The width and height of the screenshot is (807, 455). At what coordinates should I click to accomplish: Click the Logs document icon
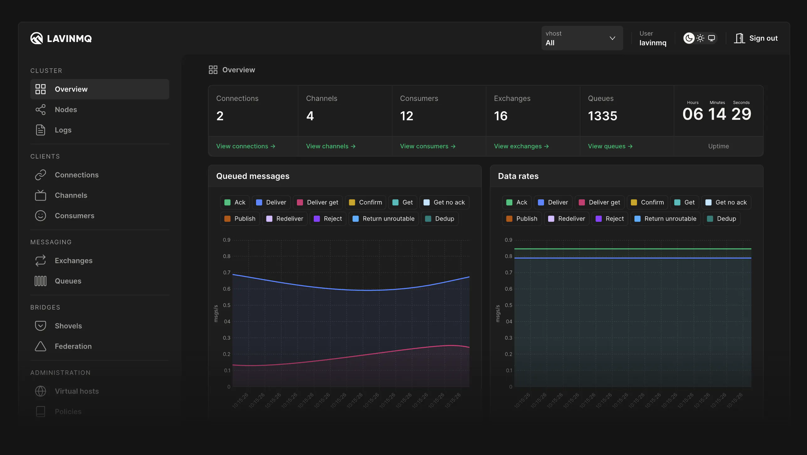[40, 130]
